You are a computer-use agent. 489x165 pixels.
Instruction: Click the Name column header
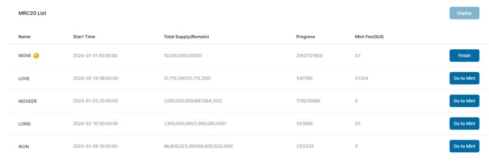tap(24, 37)
